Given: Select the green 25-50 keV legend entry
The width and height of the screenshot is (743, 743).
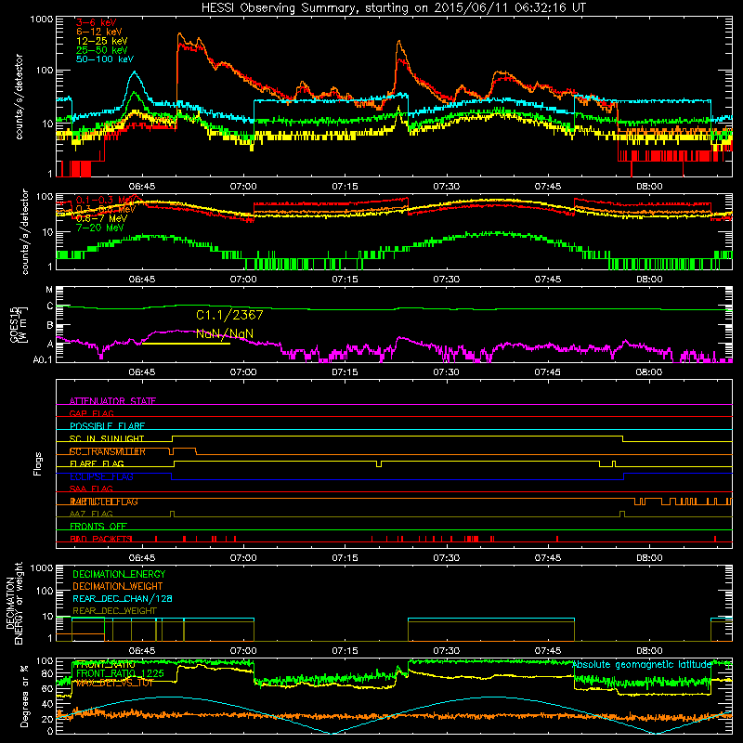Looking at the screenshot, I should (x=102, y=50).
